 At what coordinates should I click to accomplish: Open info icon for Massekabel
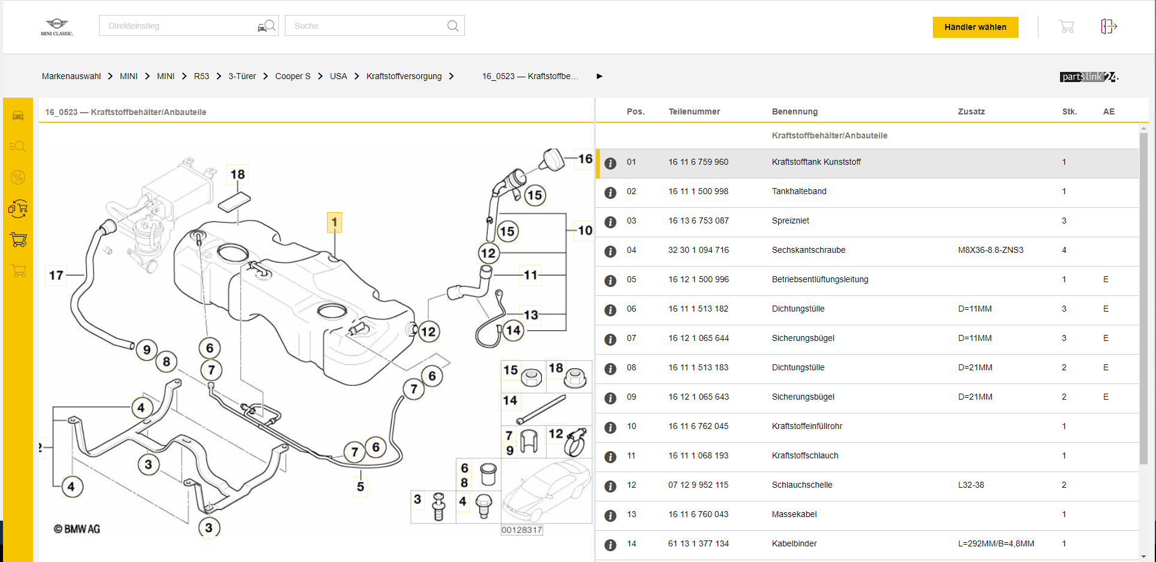coord(610,515)
